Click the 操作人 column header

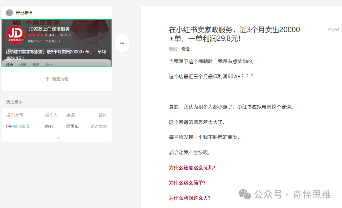click(x=51, y=115)
